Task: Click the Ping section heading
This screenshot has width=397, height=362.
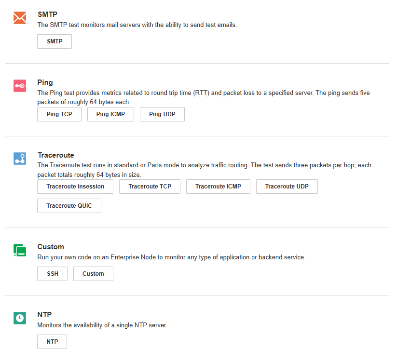Action: (45, 82)
